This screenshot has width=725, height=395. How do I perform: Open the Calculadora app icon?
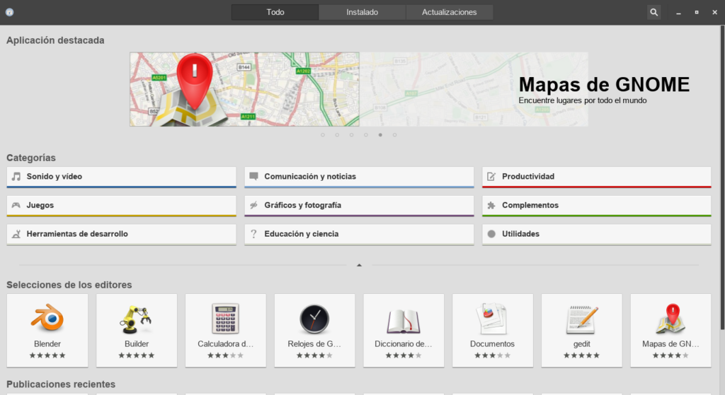click(225, 319)
